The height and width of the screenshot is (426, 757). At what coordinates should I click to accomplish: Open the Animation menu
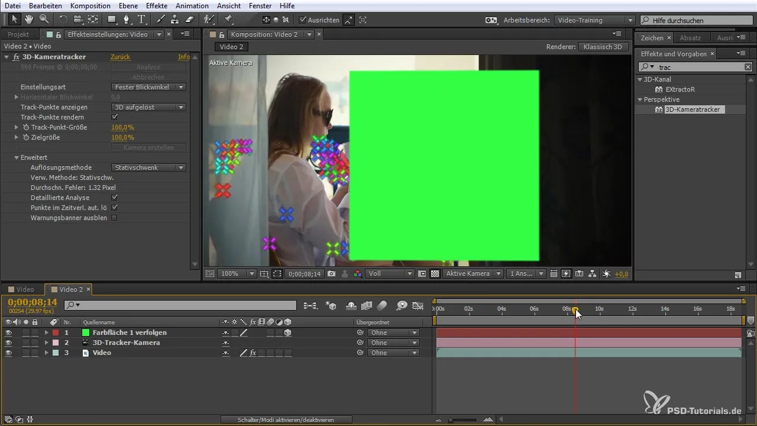(192, 5)
